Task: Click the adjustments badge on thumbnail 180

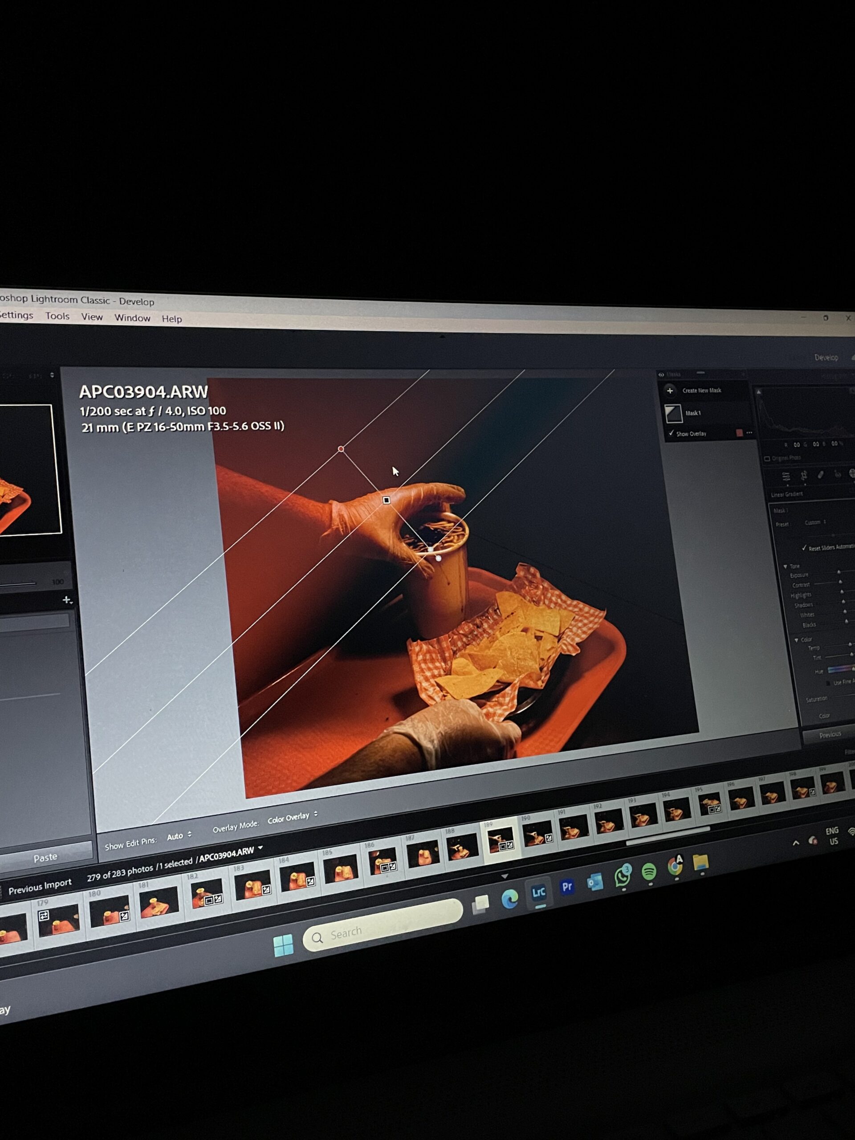Action: (x=124, y=916)
